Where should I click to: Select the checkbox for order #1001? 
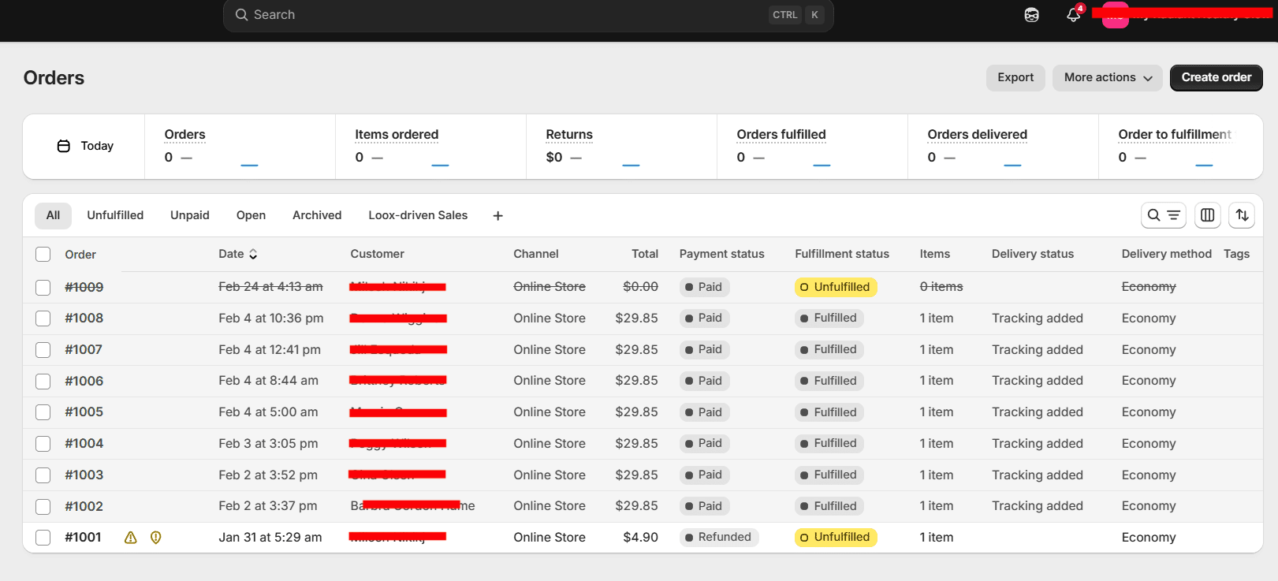pyautogui.click(x=43, y=538)
